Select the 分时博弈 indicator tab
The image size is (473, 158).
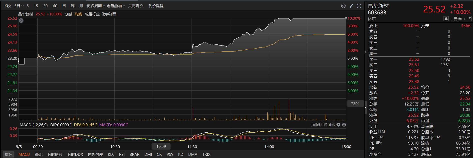pyautogui.click(x=55, y=155)
